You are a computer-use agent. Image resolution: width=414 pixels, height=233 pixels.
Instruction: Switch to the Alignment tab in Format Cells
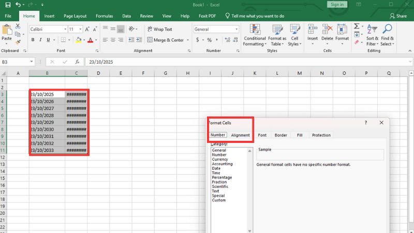(x=240, y=135)
